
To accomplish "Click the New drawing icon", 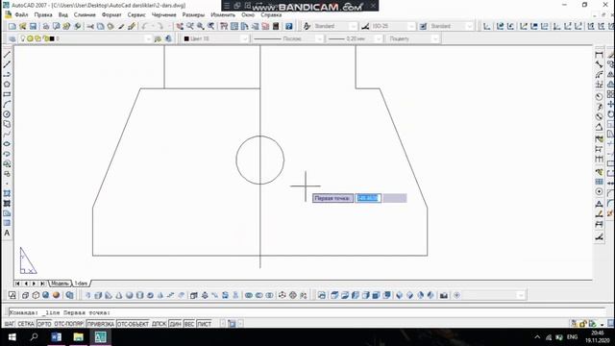I will click(x=12, y=26).
